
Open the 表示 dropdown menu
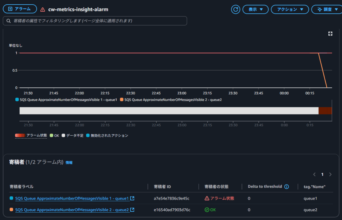256,9
